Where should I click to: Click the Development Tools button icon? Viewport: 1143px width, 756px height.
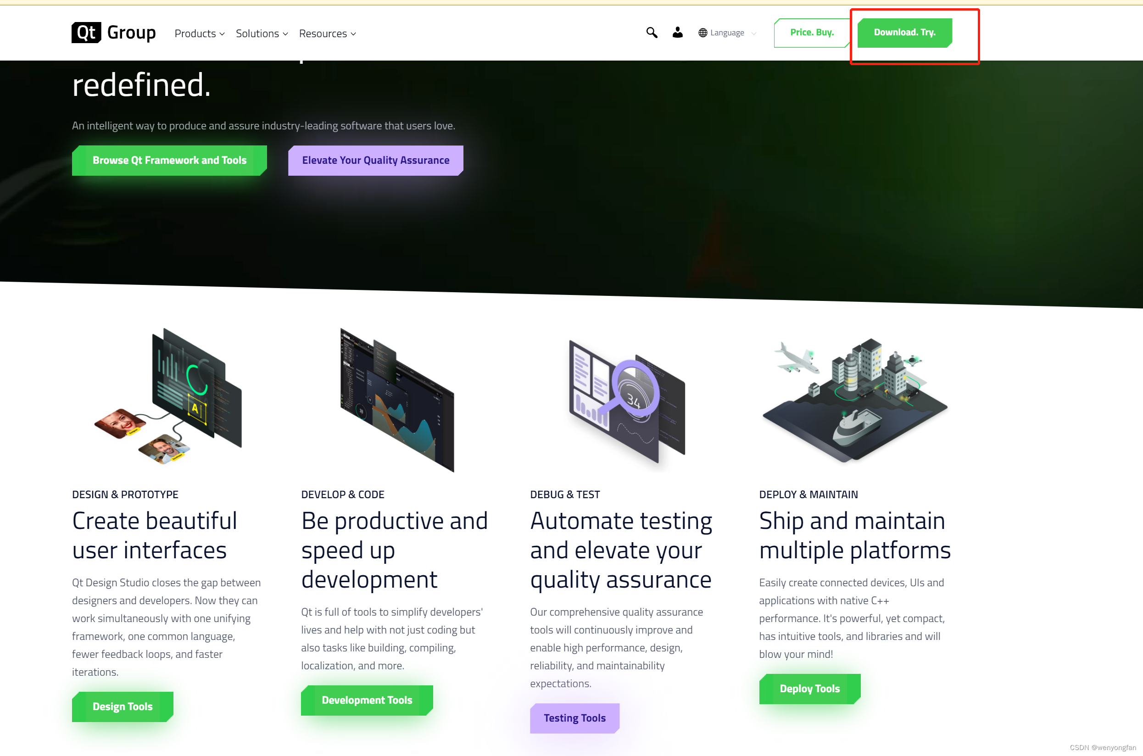point(367,700)
